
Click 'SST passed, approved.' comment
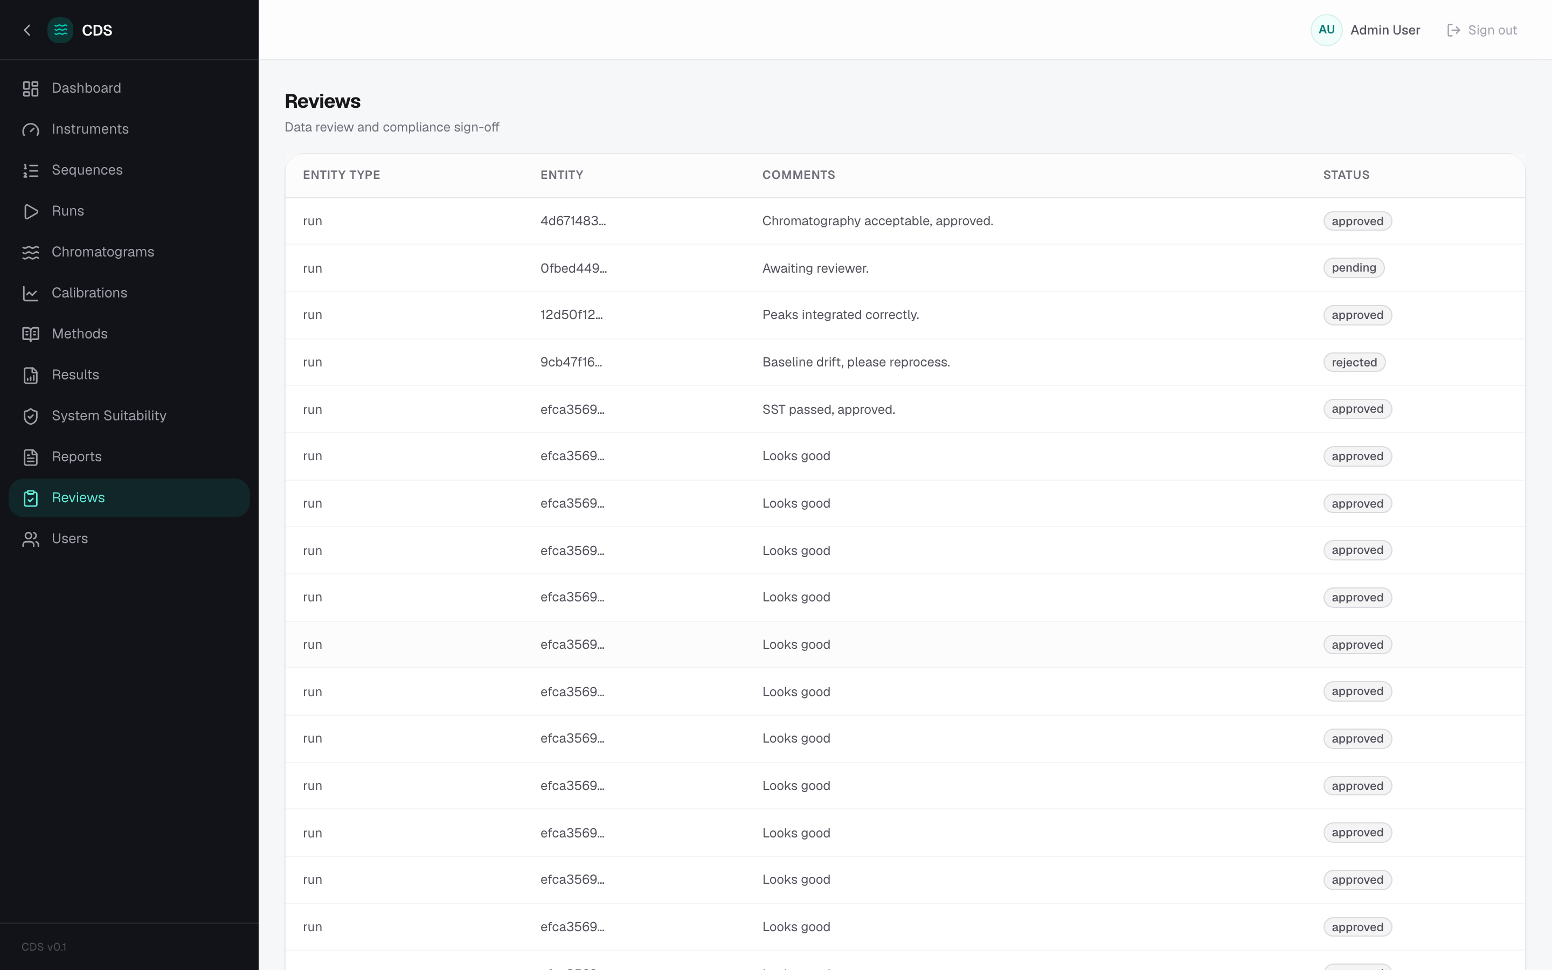click(828, 410)
